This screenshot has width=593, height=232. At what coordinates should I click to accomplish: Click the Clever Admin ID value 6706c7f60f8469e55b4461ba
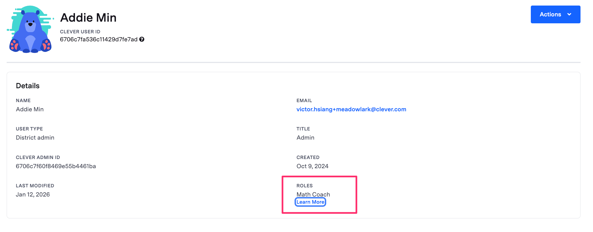(56, 166)
